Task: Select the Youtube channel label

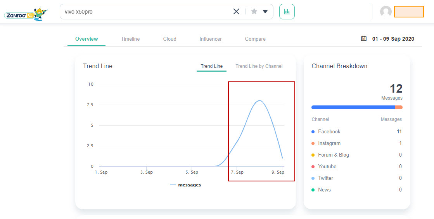Action: (327, 166)
